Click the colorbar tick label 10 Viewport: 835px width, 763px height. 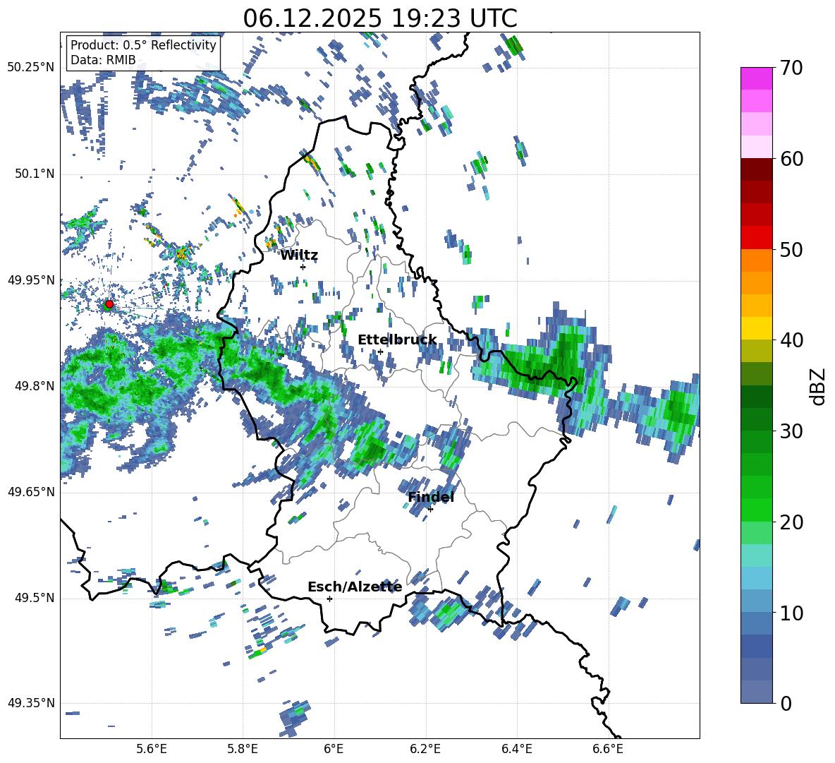791,613
